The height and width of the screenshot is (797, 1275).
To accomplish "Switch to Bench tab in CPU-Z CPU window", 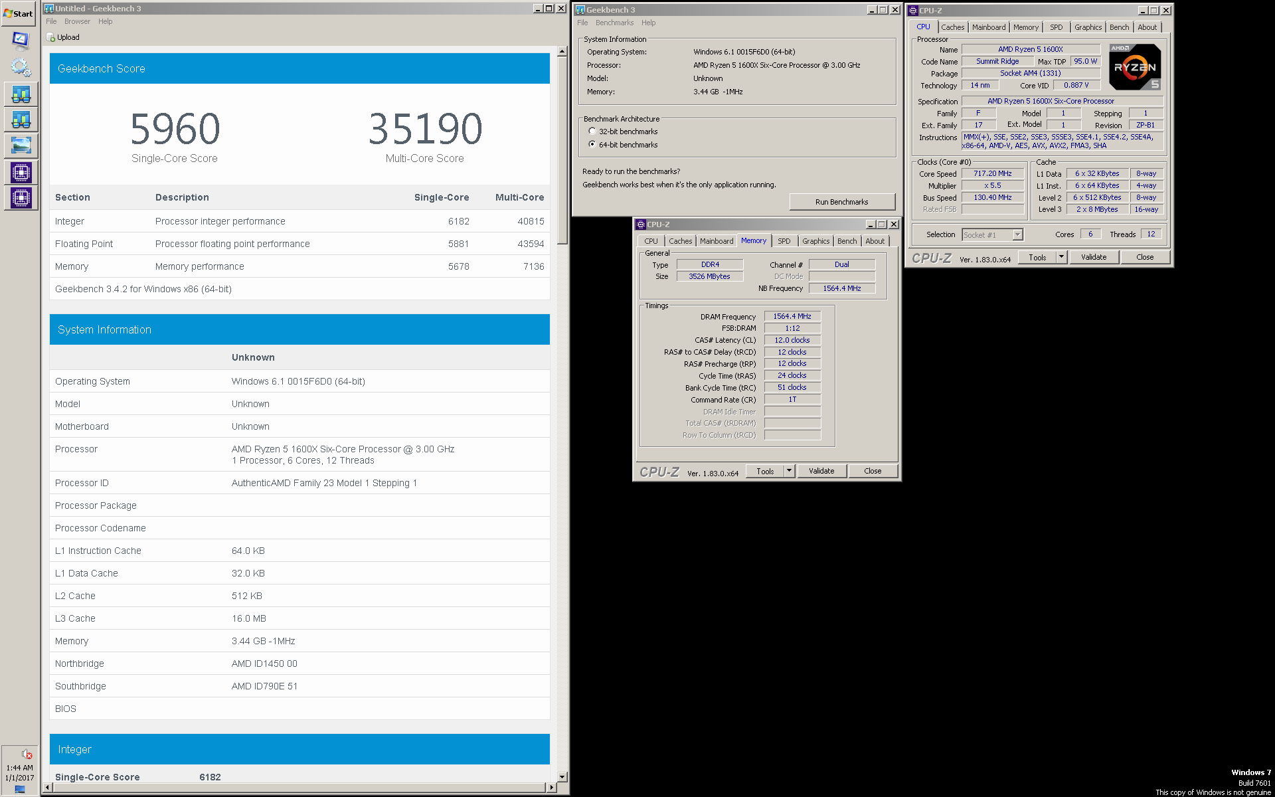I will (1119, 27).
